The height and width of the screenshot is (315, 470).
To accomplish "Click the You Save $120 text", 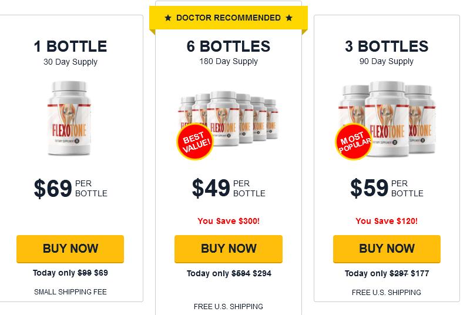I will pos(387,221).
